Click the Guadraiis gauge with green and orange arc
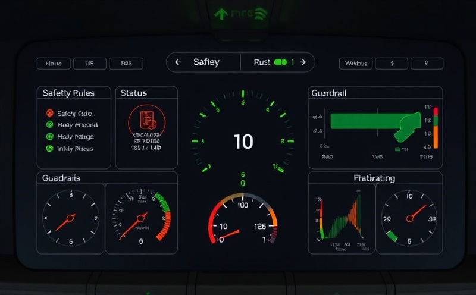 (141, 215)
